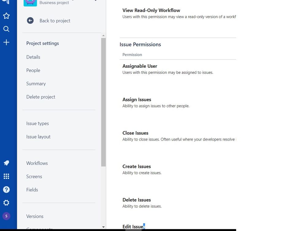This screenshot has width=306, height=231.
Task: Open Issue layout settings
Action: [x=38, y=137]
